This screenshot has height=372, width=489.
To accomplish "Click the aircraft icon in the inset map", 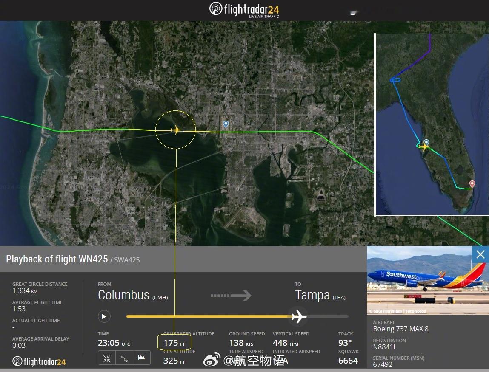I will [424, 146].
